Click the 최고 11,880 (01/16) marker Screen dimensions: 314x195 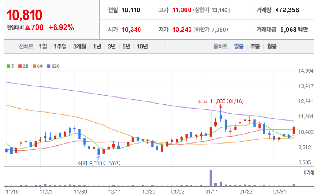pos(220,101)
